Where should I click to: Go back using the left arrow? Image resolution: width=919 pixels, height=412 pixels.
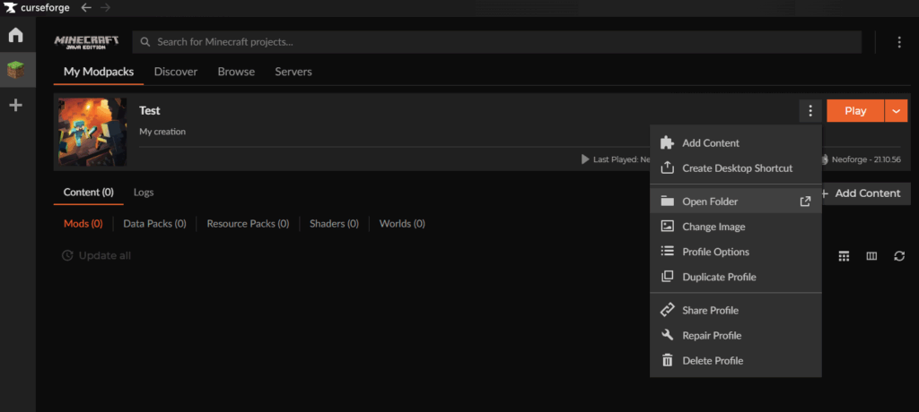click(86, 8)
